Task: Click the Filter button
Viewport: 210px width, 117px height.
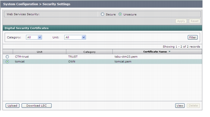Action: (x=193, y=38)
